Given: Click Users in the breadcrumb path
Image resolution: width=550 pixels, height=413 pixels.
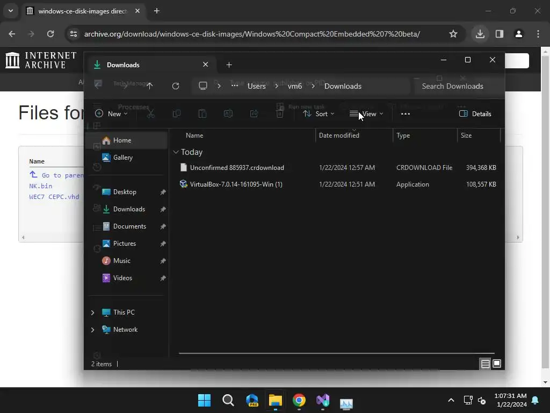Looking at the screenshot, I should coord(256,86).
